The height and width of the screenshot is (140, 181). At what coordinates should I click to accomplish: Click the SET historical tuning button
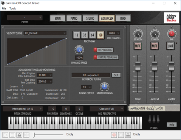pos(116,75)
